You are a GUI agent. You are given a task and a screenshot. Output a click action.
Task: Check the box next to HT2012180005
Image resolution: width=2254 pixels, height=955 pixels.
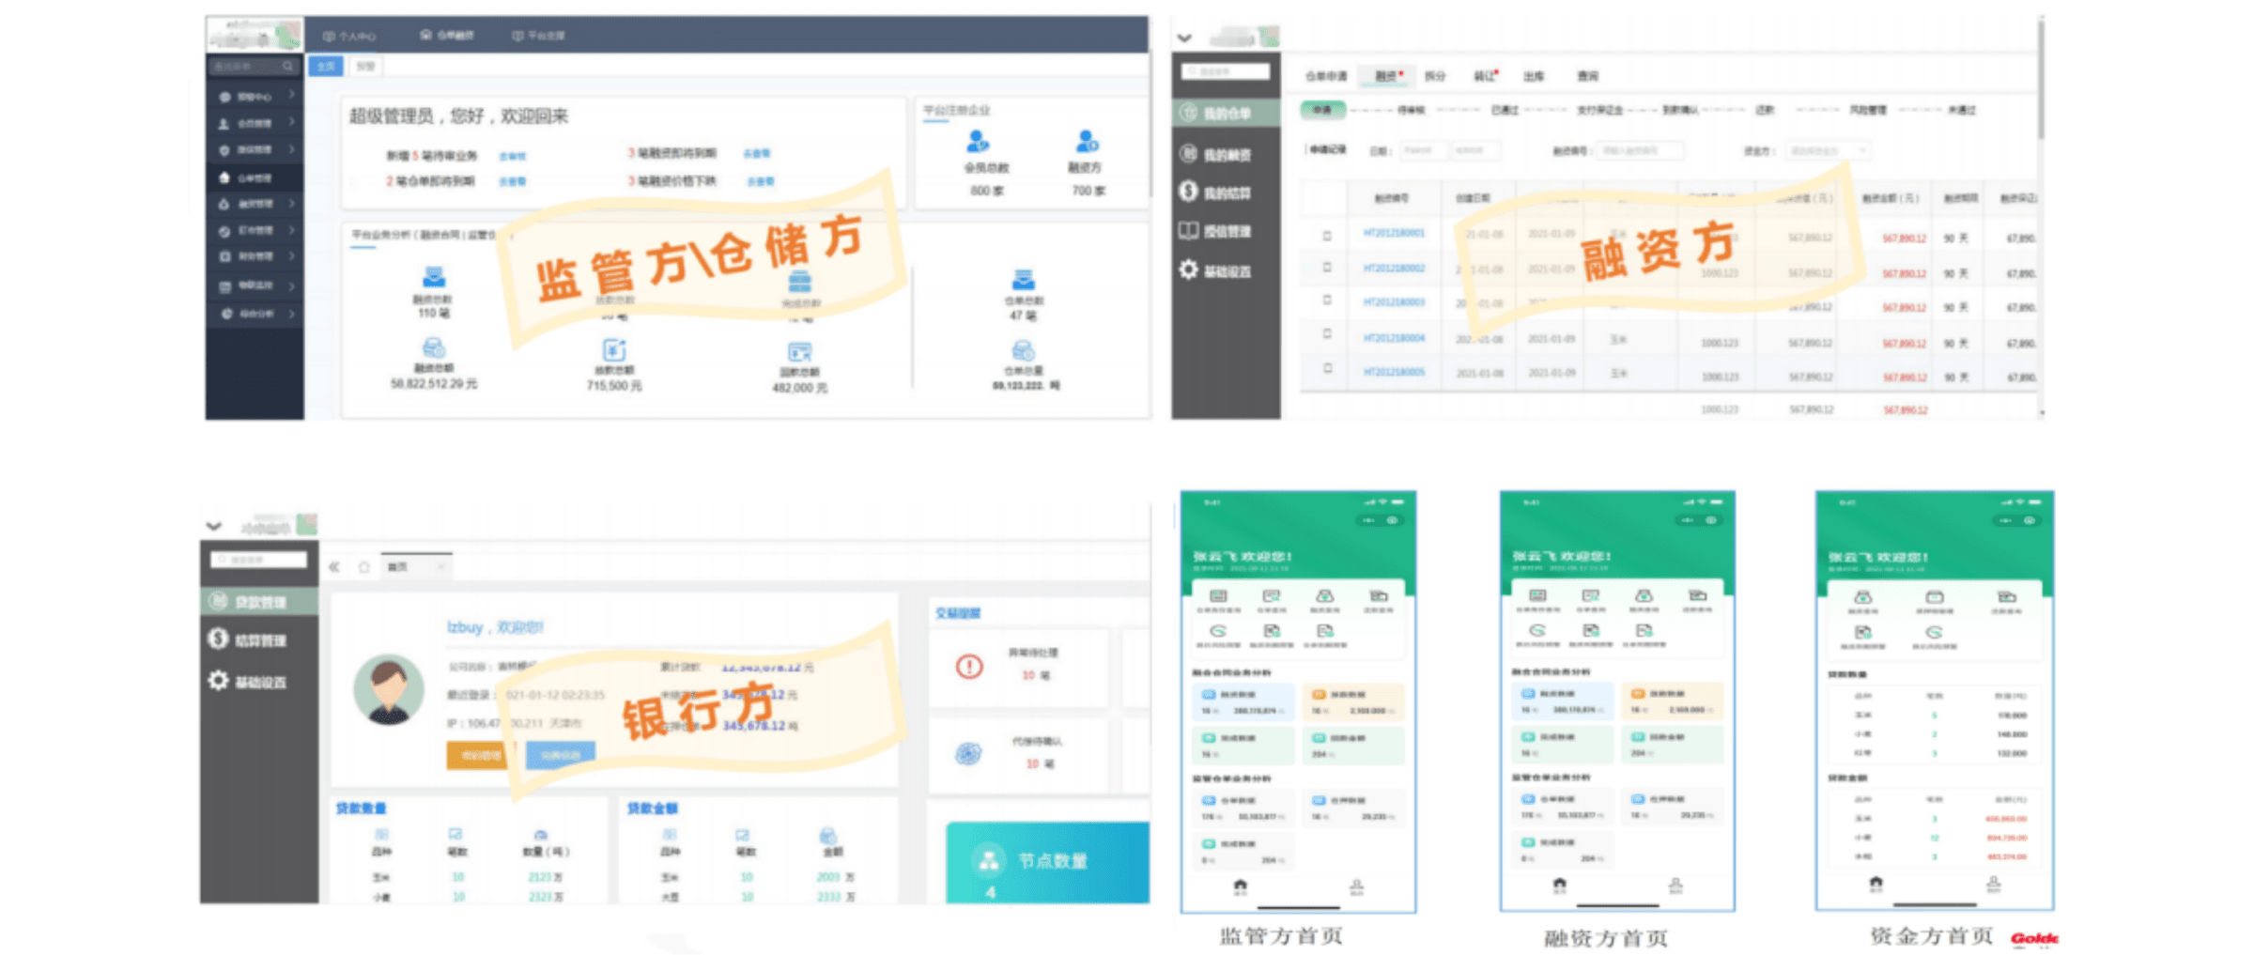pos(1327,369)
